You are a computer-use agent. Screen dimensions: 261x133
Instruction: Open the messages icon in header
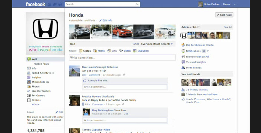(55, 4)
